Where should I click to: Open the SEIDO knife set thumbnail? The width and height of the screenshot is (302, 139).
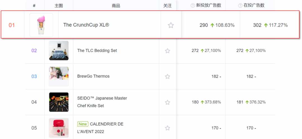pyautogui.click(x=59, y=102)
